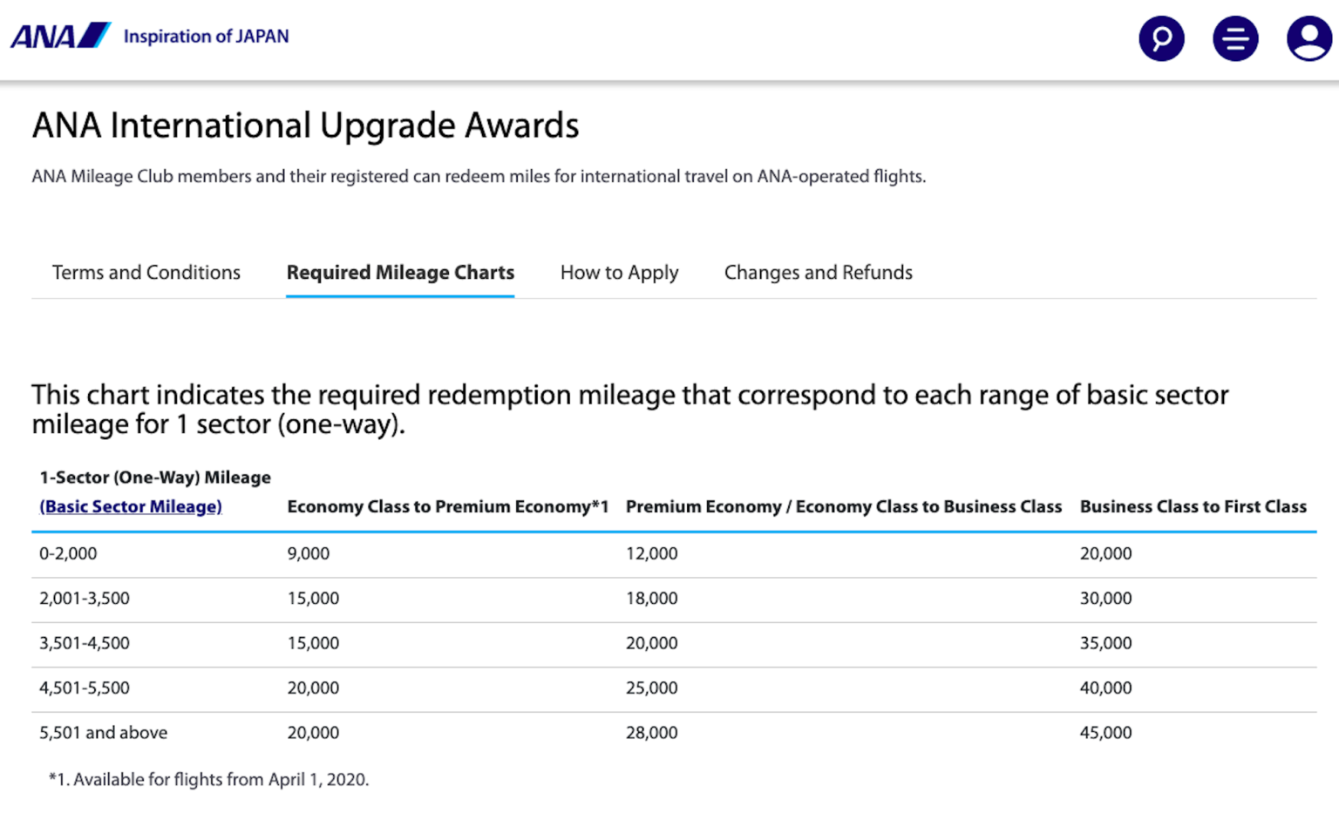Select the 0-2,000 mileage range row

(x=69, y=553)
